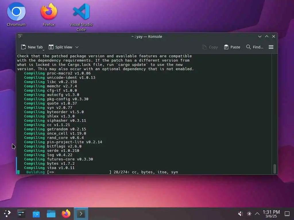Image resolution: width=294 pixels, height=220 pixels.
Task: Click the Copy toolbar button
Action: (x=210, y=47)
